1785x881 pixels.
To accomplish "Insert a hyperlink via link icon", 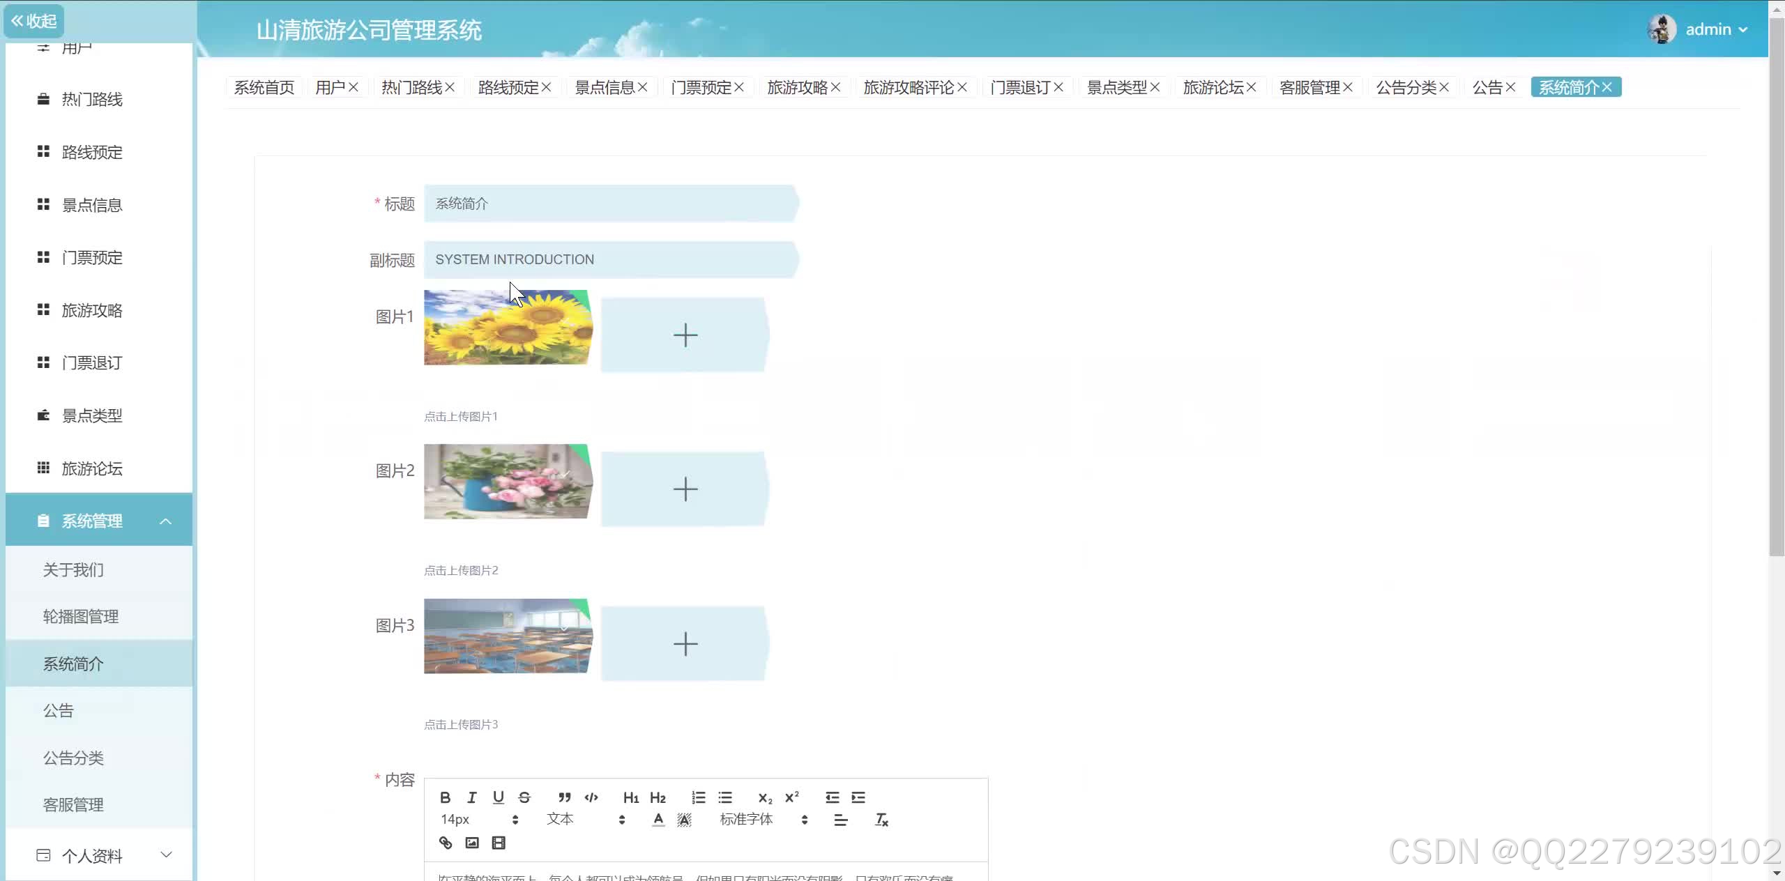I will pyautogui.click(x=445, y=843).
